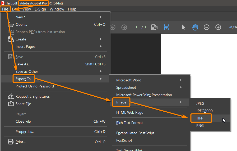The image size is (237, 151).
Task: Choose Close File entry
Action: [x=55, y=121]
